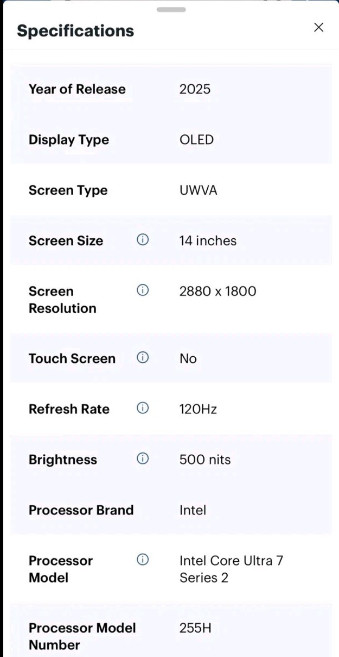Screen dimensions: 339x657
Task: Close the Specifications panel
Action: 319,28
